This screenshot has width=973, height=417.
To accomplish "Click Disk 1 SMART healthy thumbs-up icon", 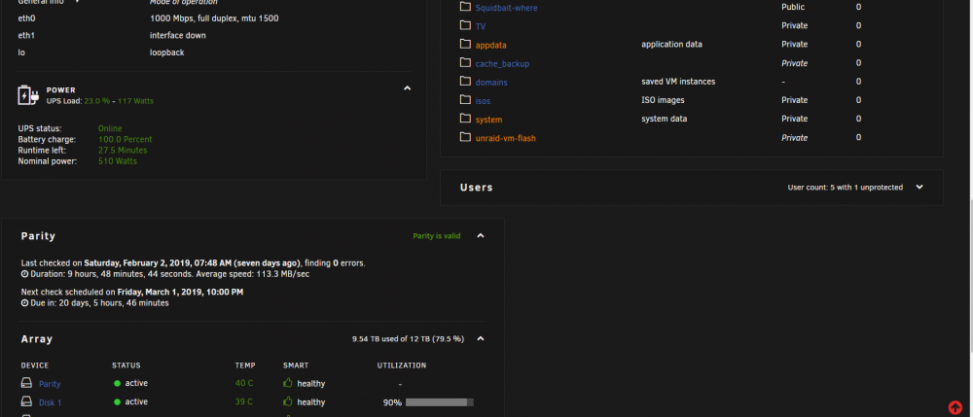I will [288, 401].
